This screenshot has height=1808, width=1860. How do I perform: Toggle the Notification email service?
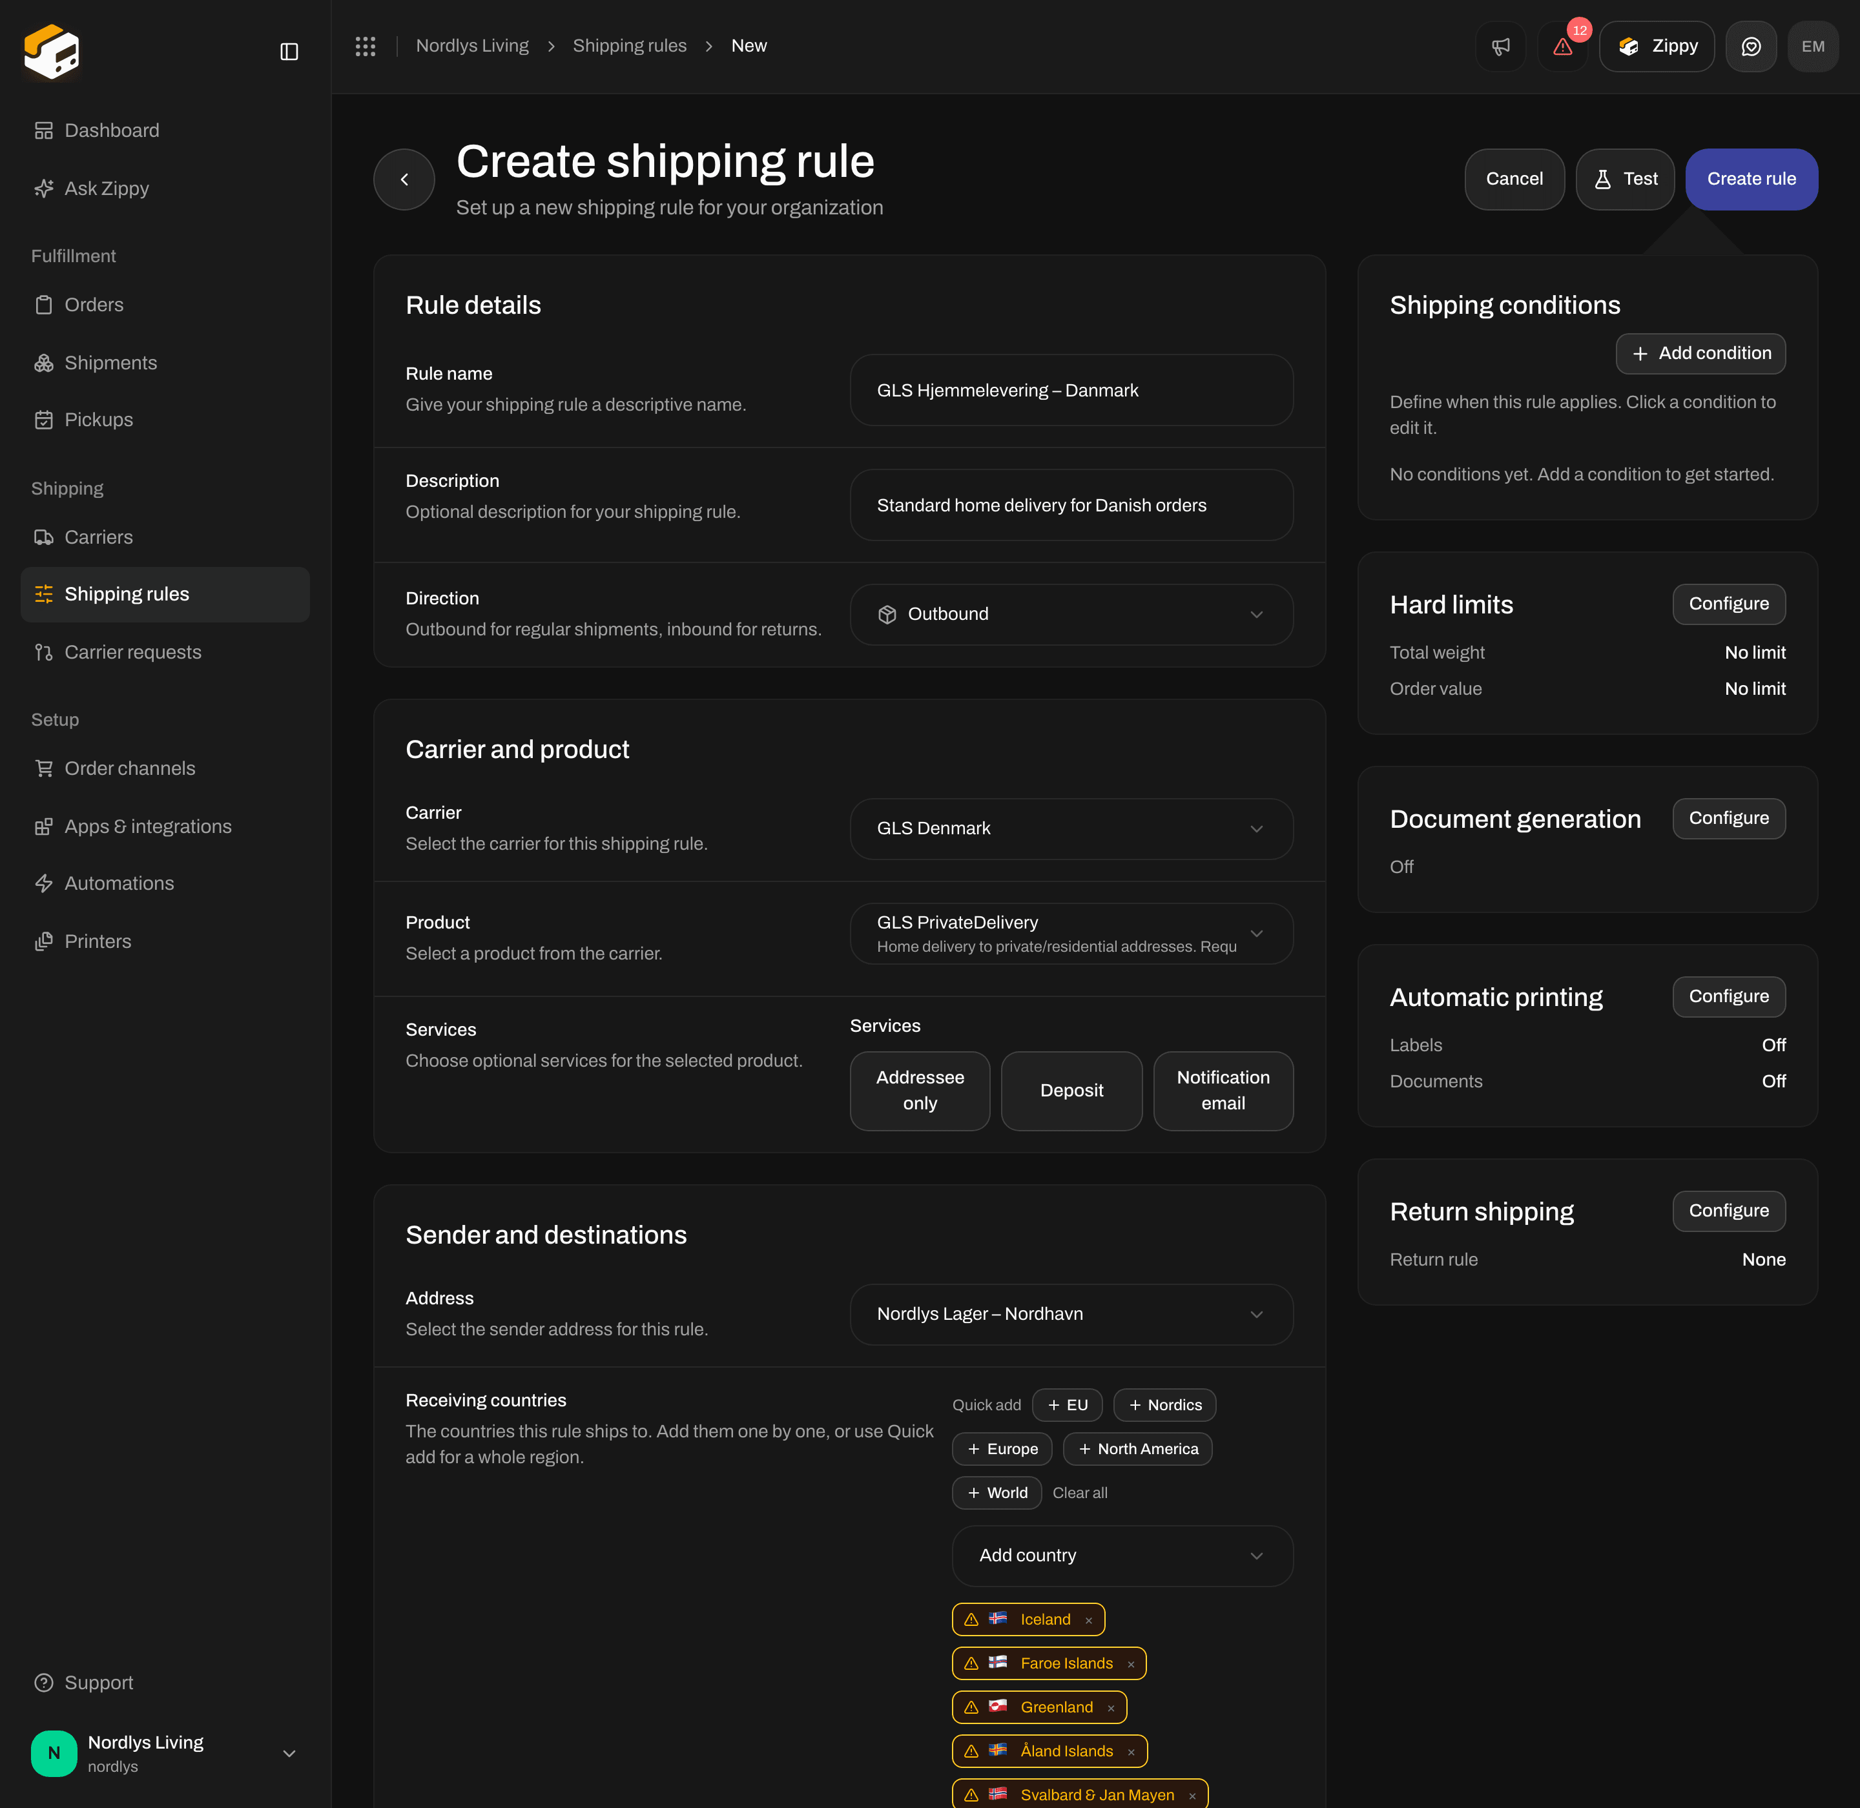click(1223, 1090)
